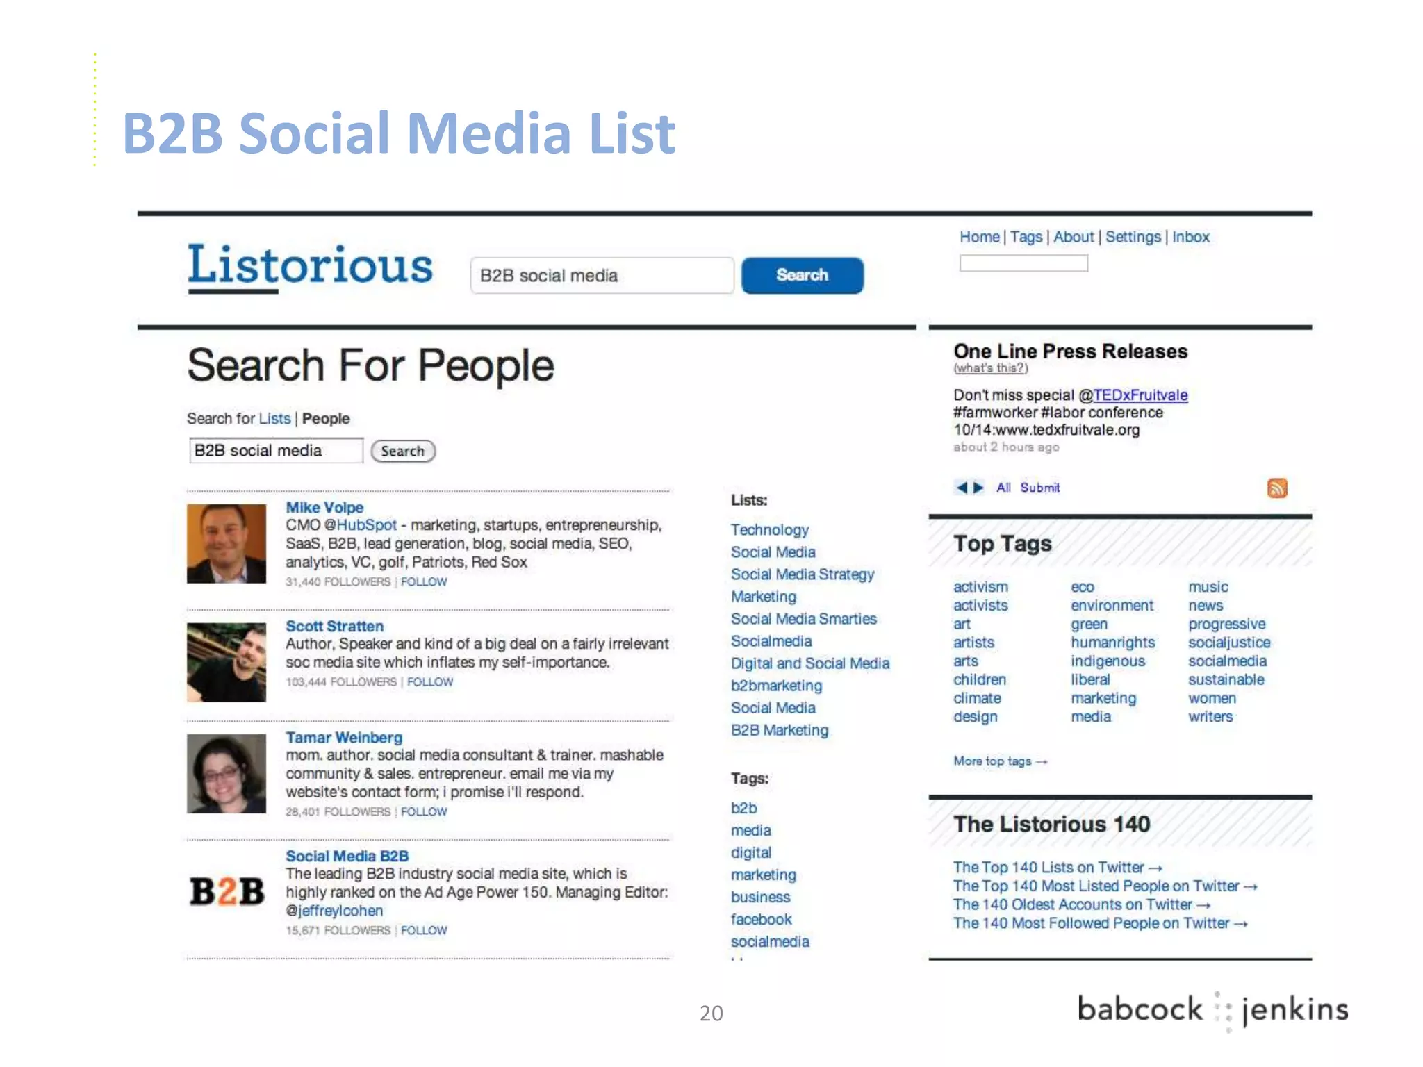
Task: Open the activism top tag
Action: [980, 587]
